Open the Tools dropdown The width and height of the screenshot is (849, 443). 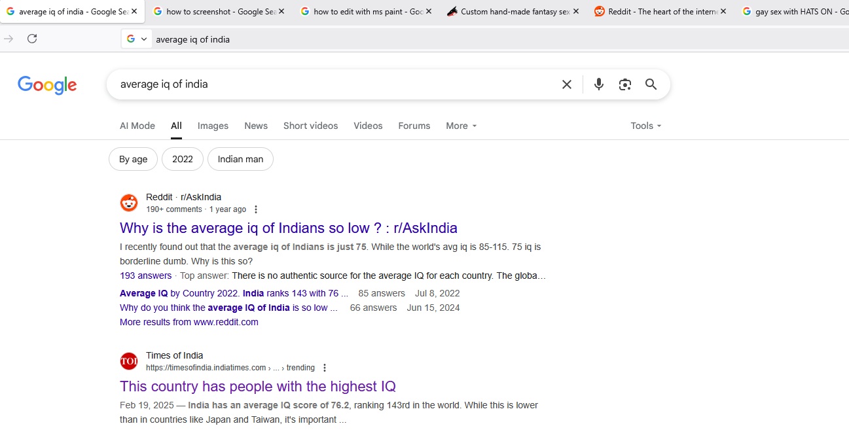(646, 126)
